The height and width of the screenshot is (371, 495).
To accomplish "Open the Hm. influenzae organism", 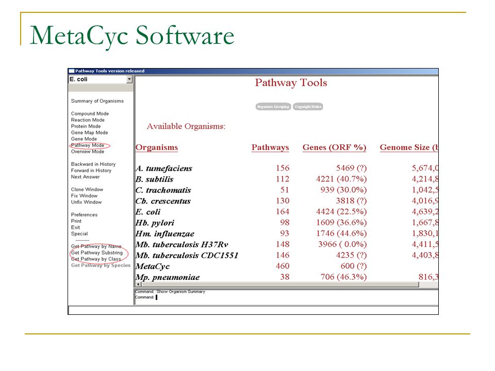I will [x=165, y=234].
